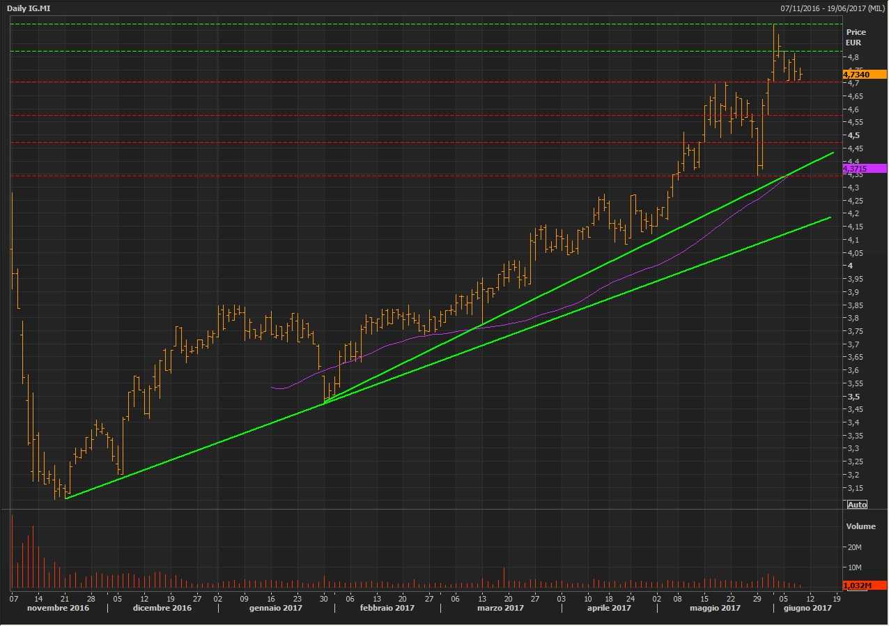This screenshot has height=626, width=889.
Task: Select dicembre 2016 on the time axis
Action: pos(162,609)
